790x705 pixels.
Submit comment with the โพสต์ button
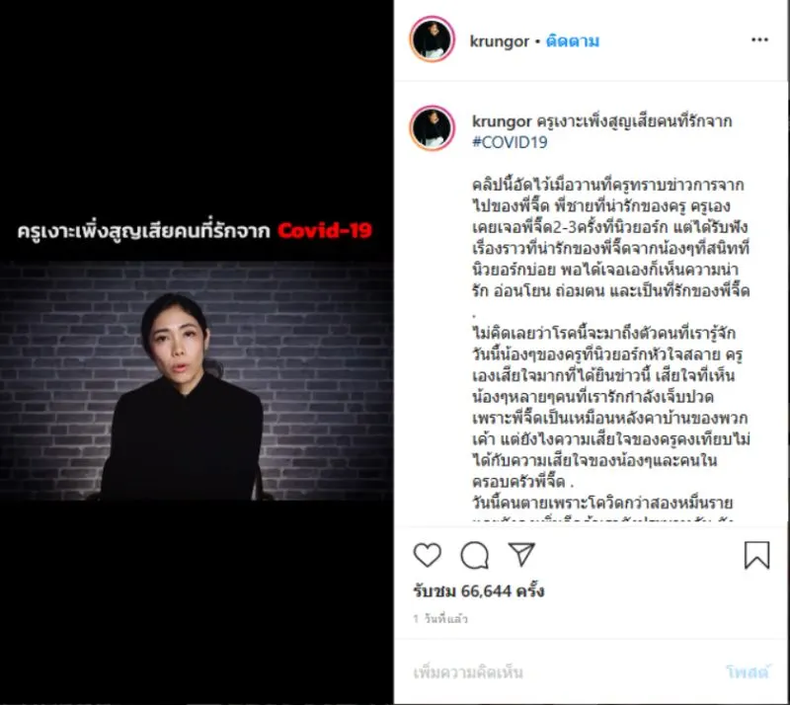click(x=749, y=671)
